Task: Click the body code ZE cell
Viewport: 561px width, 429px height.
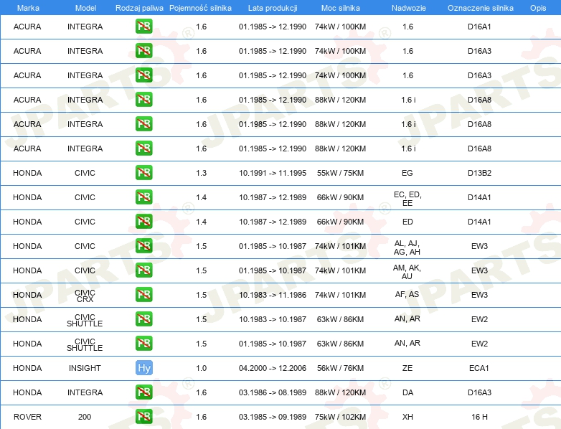Action: (407, 368)
